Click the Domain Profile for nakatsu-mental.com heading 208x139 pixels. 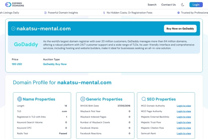(62, 83)
